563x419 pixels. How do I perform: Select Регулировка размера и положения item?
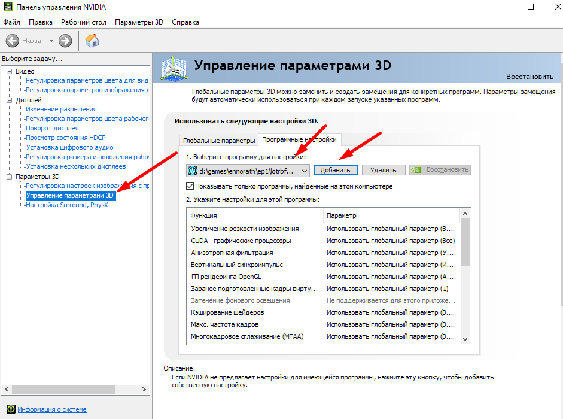coord(87,157)
